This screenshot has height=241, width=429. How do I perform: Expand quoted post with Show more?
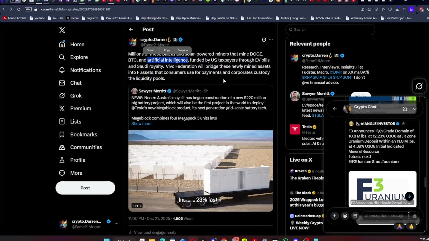[141, 124]
